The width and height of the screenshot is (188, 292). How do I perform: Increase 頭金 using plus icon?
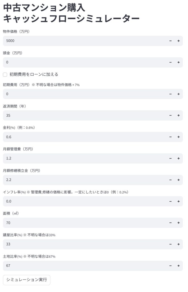179,62
